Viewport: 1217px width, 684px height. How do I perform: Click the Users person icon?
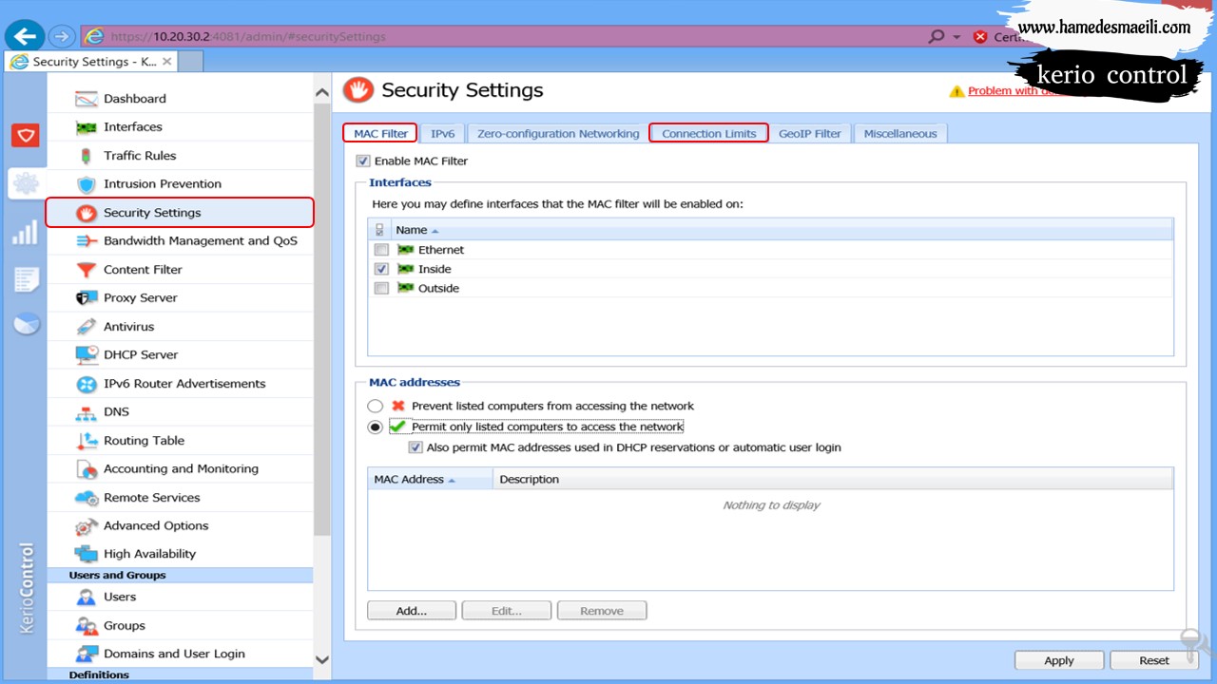(x=87, y=598)
